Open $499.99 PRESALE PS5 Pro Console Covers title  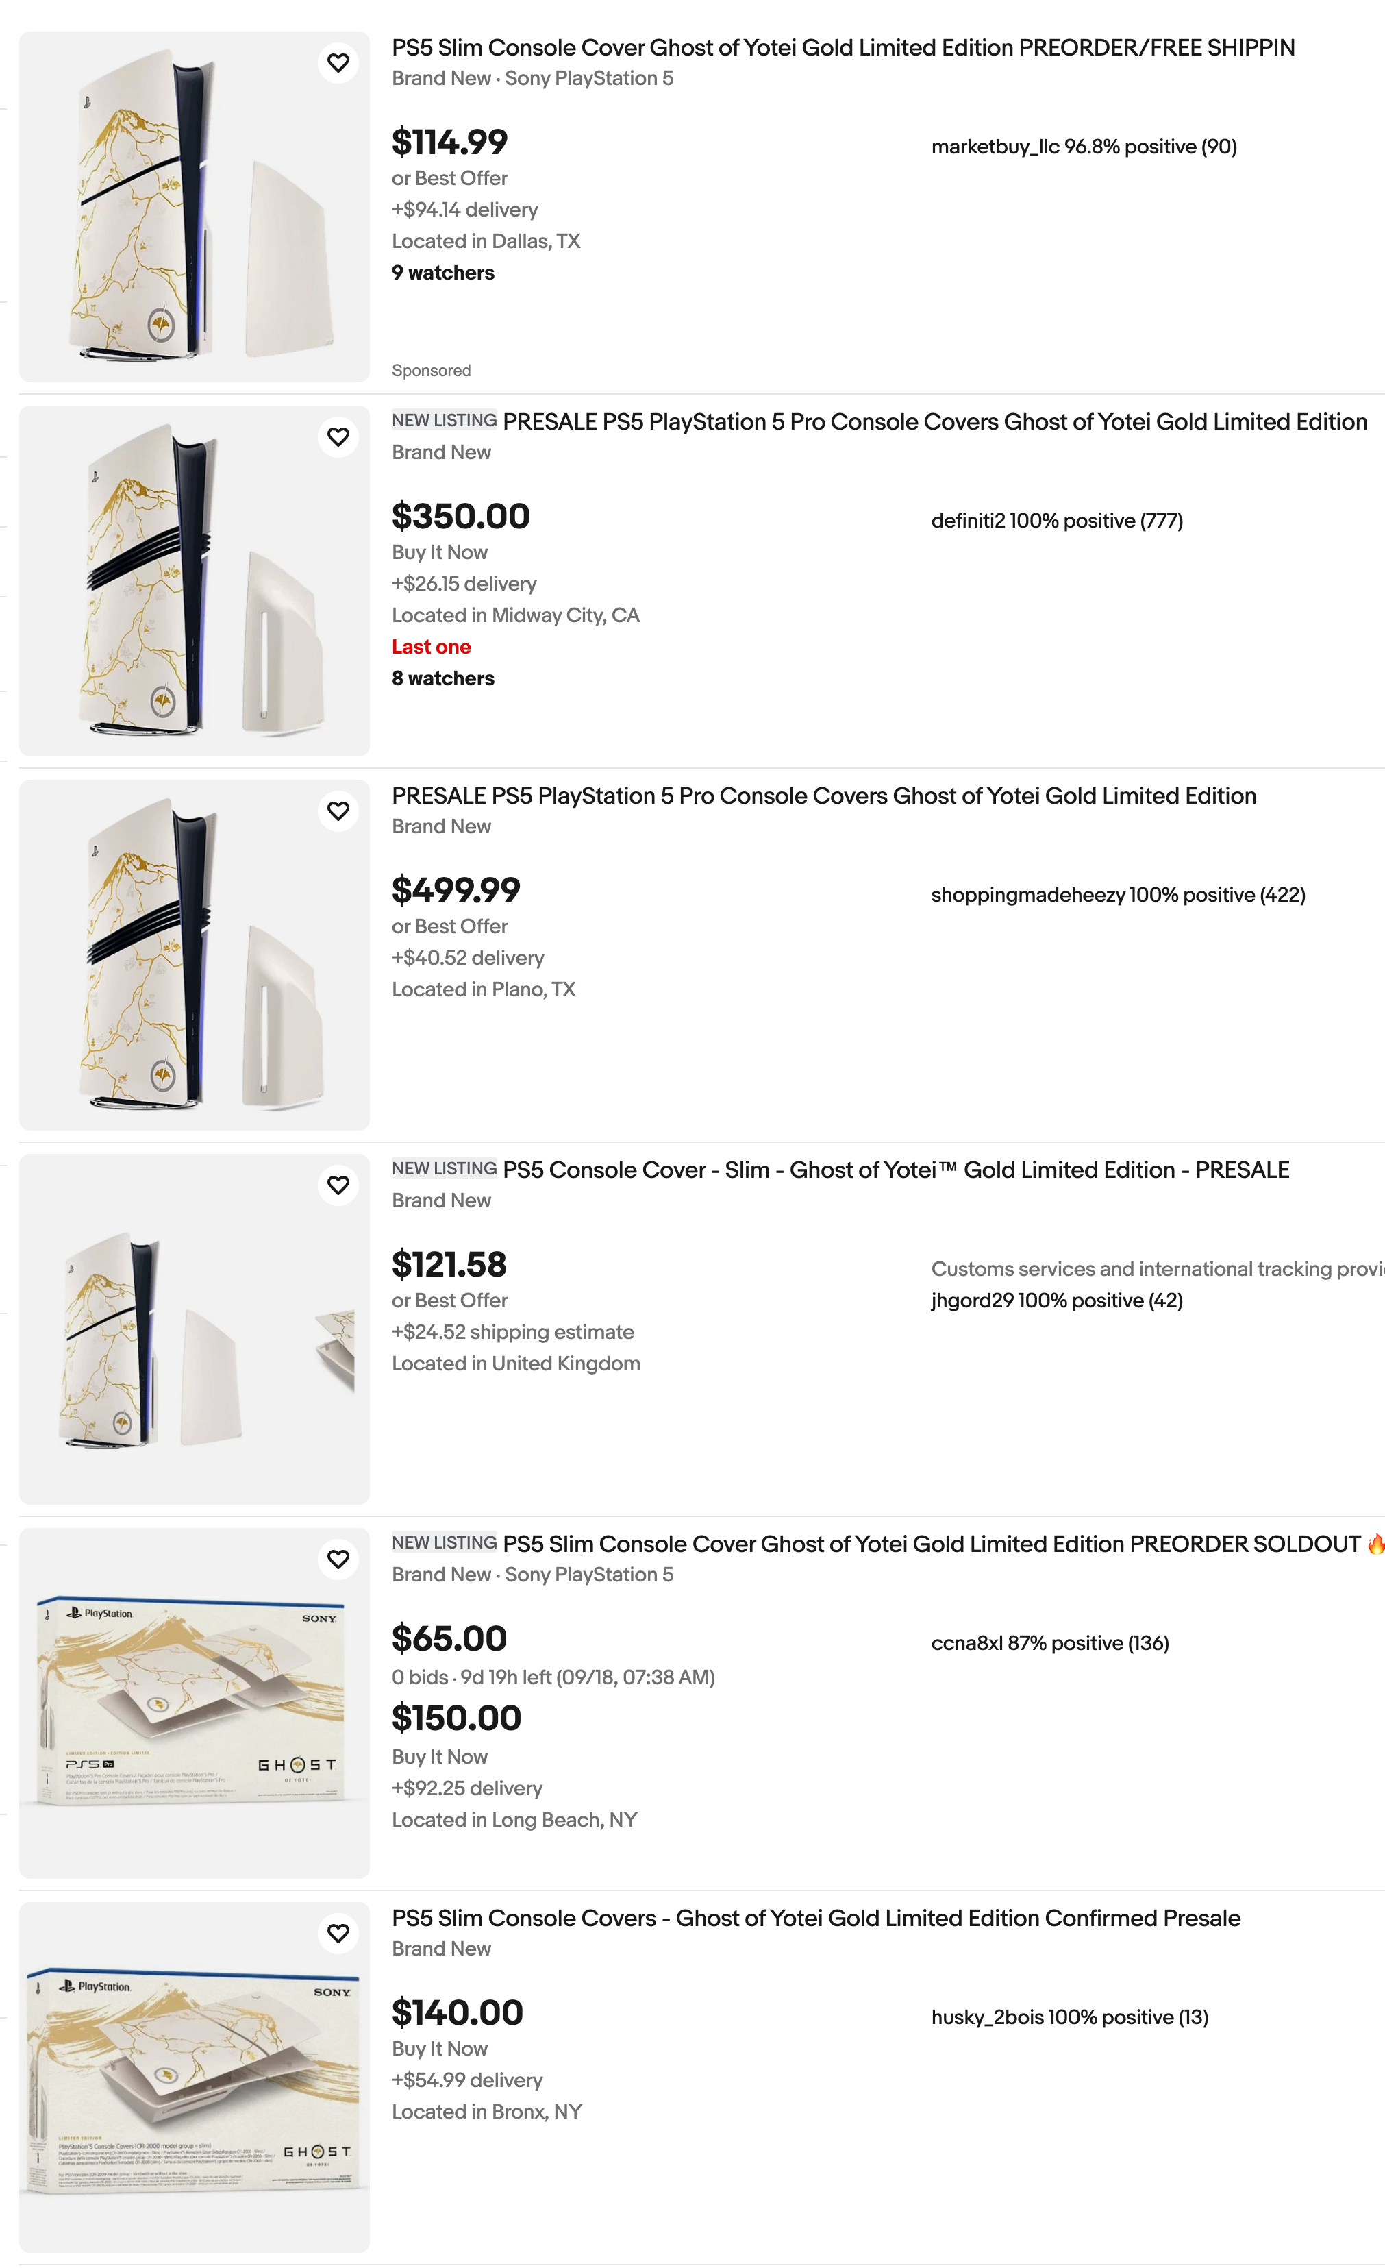823,796
